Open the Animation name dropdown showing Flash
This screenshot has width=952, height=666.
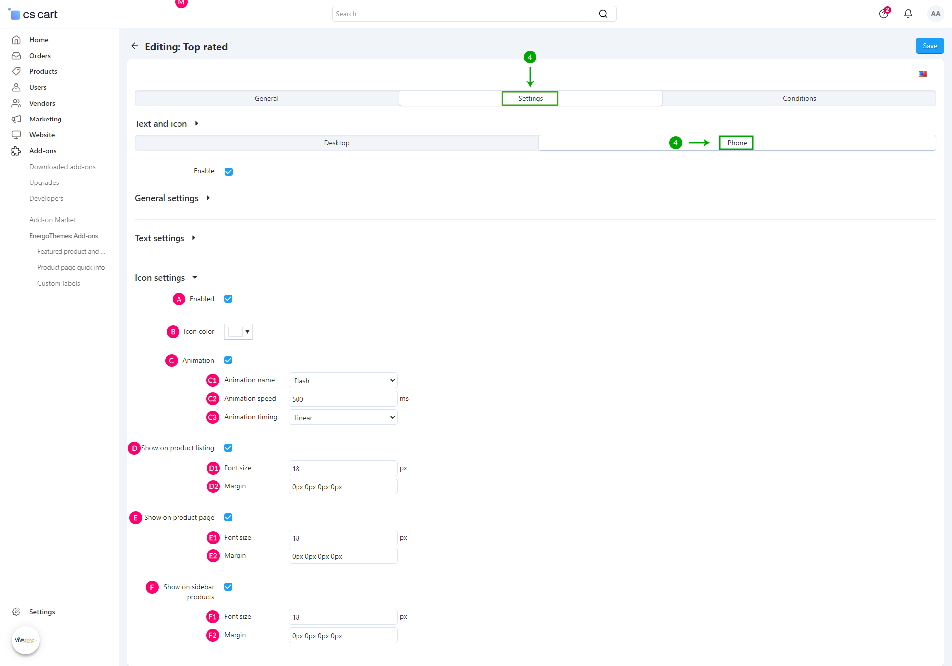[343, 381]
